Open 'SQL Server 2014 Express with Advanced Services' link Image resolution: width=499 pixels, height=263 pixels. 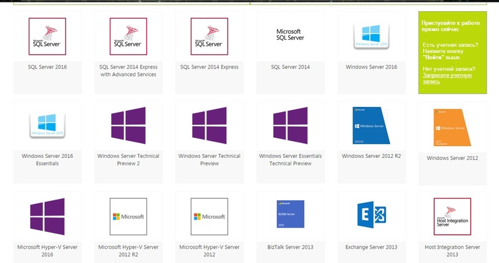[x=128, y=71]
